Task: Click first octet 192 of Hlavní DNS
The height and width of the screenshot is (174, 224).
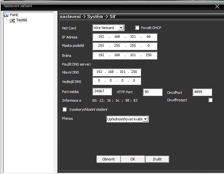Action: [x=99, y=72]
